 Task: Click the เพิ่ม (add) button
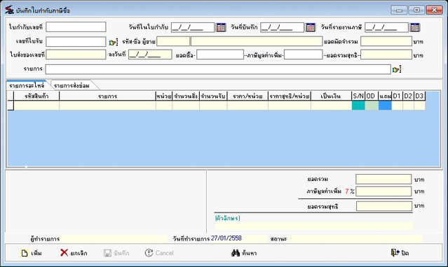click(31, 253)
